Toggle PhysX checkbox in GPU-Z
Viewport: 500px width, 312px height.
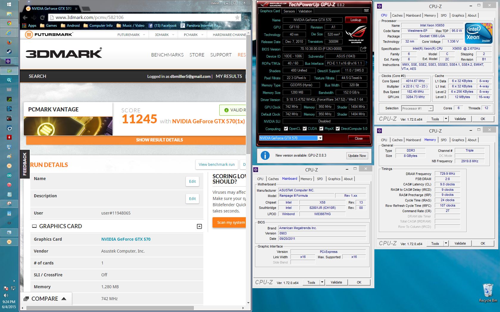pyautogui.click(x=321, y=129)
